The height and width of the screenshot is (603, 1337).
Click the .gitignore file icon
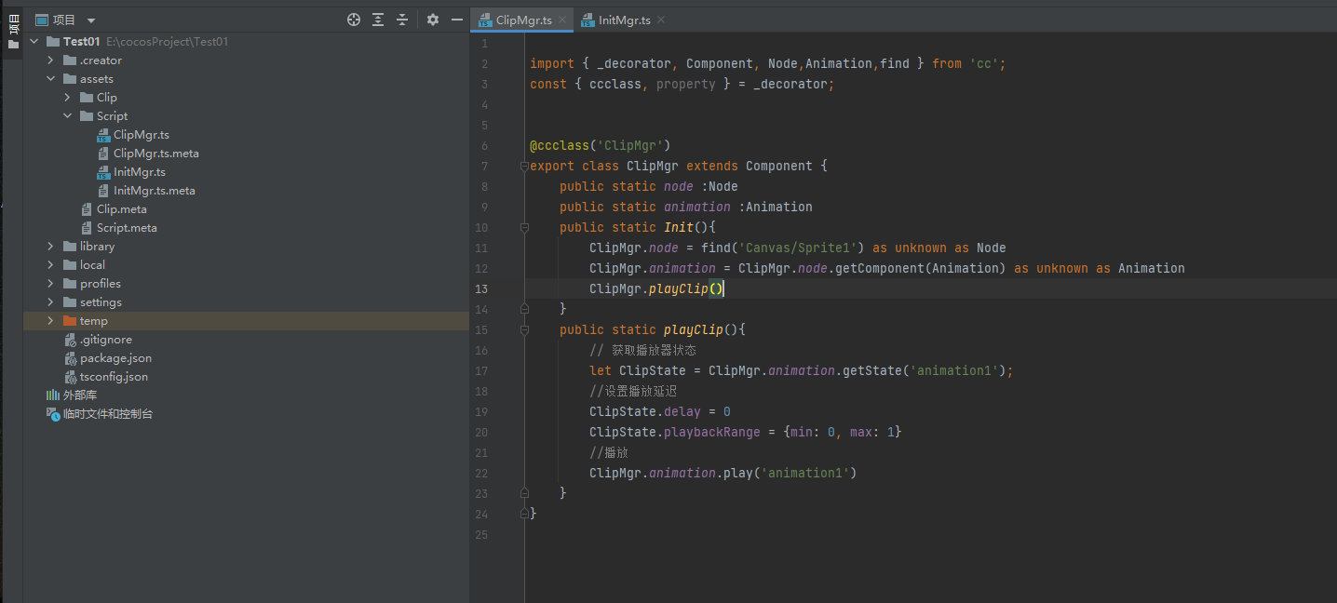(x=71, y=340)
